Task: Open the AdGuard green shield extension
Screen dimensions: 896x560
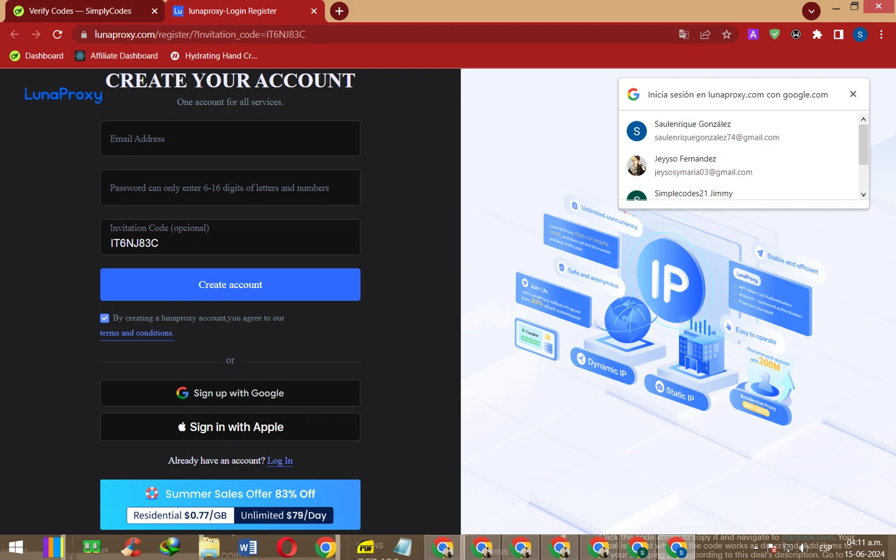Action: pos(775,35)
